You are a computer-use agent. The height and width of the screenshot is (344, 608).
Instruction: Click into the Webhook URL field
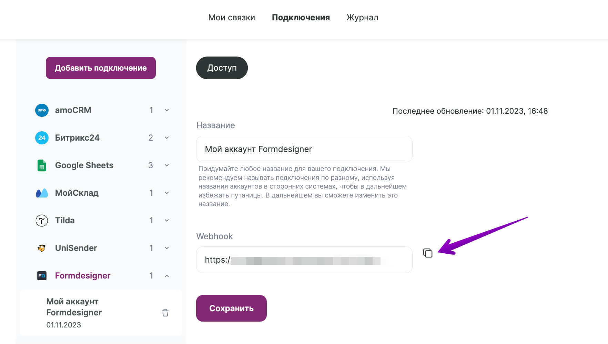pyautogui.click(x=304, y=260)
